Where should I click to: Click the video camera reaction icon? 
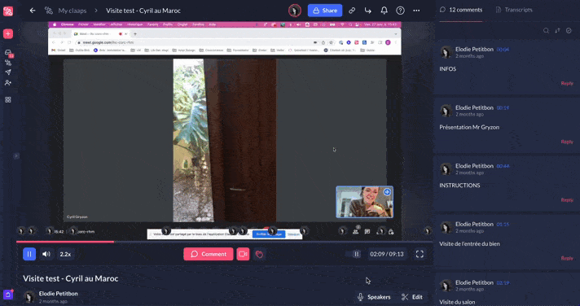[243, 254]
